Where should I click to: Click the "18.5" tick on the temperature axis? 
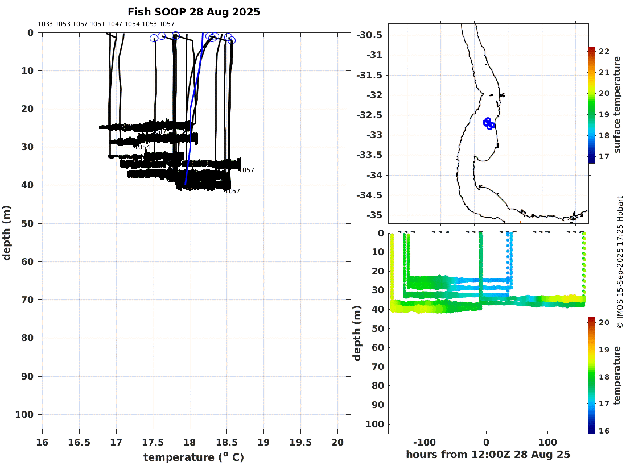pyautogui.click(x=226, y=442)
